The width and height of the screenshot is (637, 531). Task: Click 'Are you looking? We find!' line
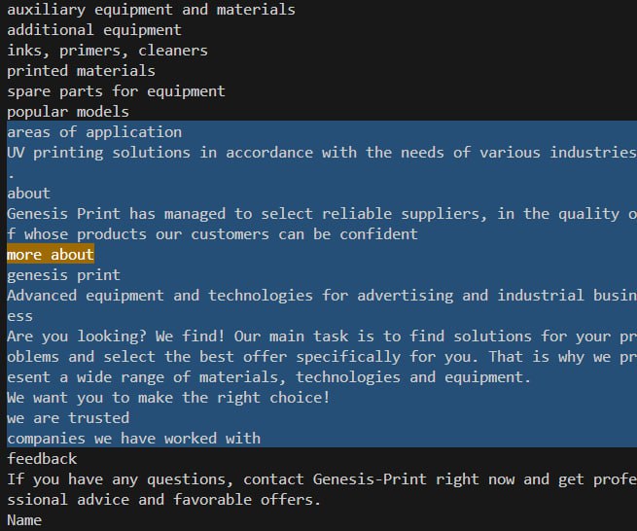pyautogui.click(x=322, y=357)
